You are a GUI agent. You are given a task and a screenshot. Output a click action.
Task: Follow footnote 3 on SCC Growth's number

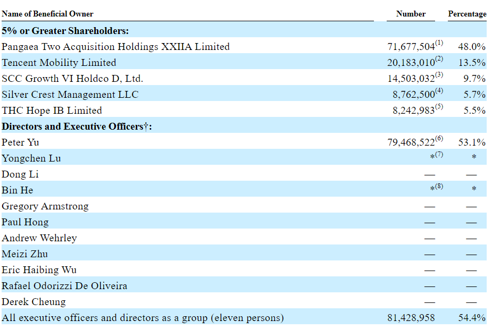[x=439, y=75]
